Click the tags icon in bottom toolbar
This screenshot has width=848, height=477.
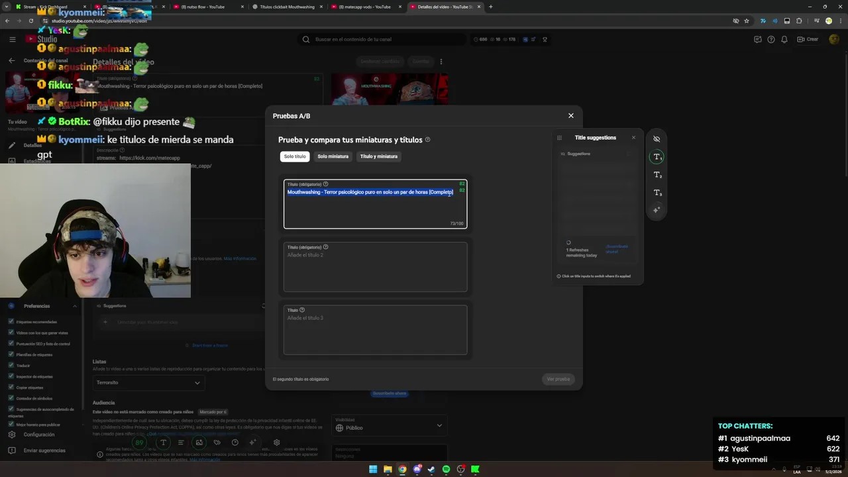click(x=217, y=443)
